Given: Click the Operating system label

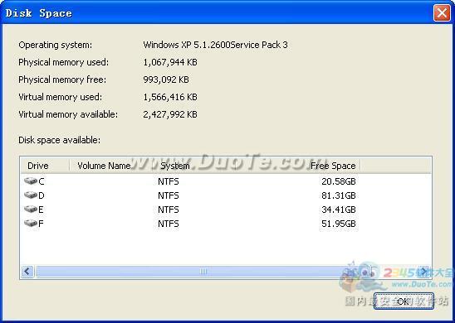Looking at the screenshot, I should click(x=55, y=46).
